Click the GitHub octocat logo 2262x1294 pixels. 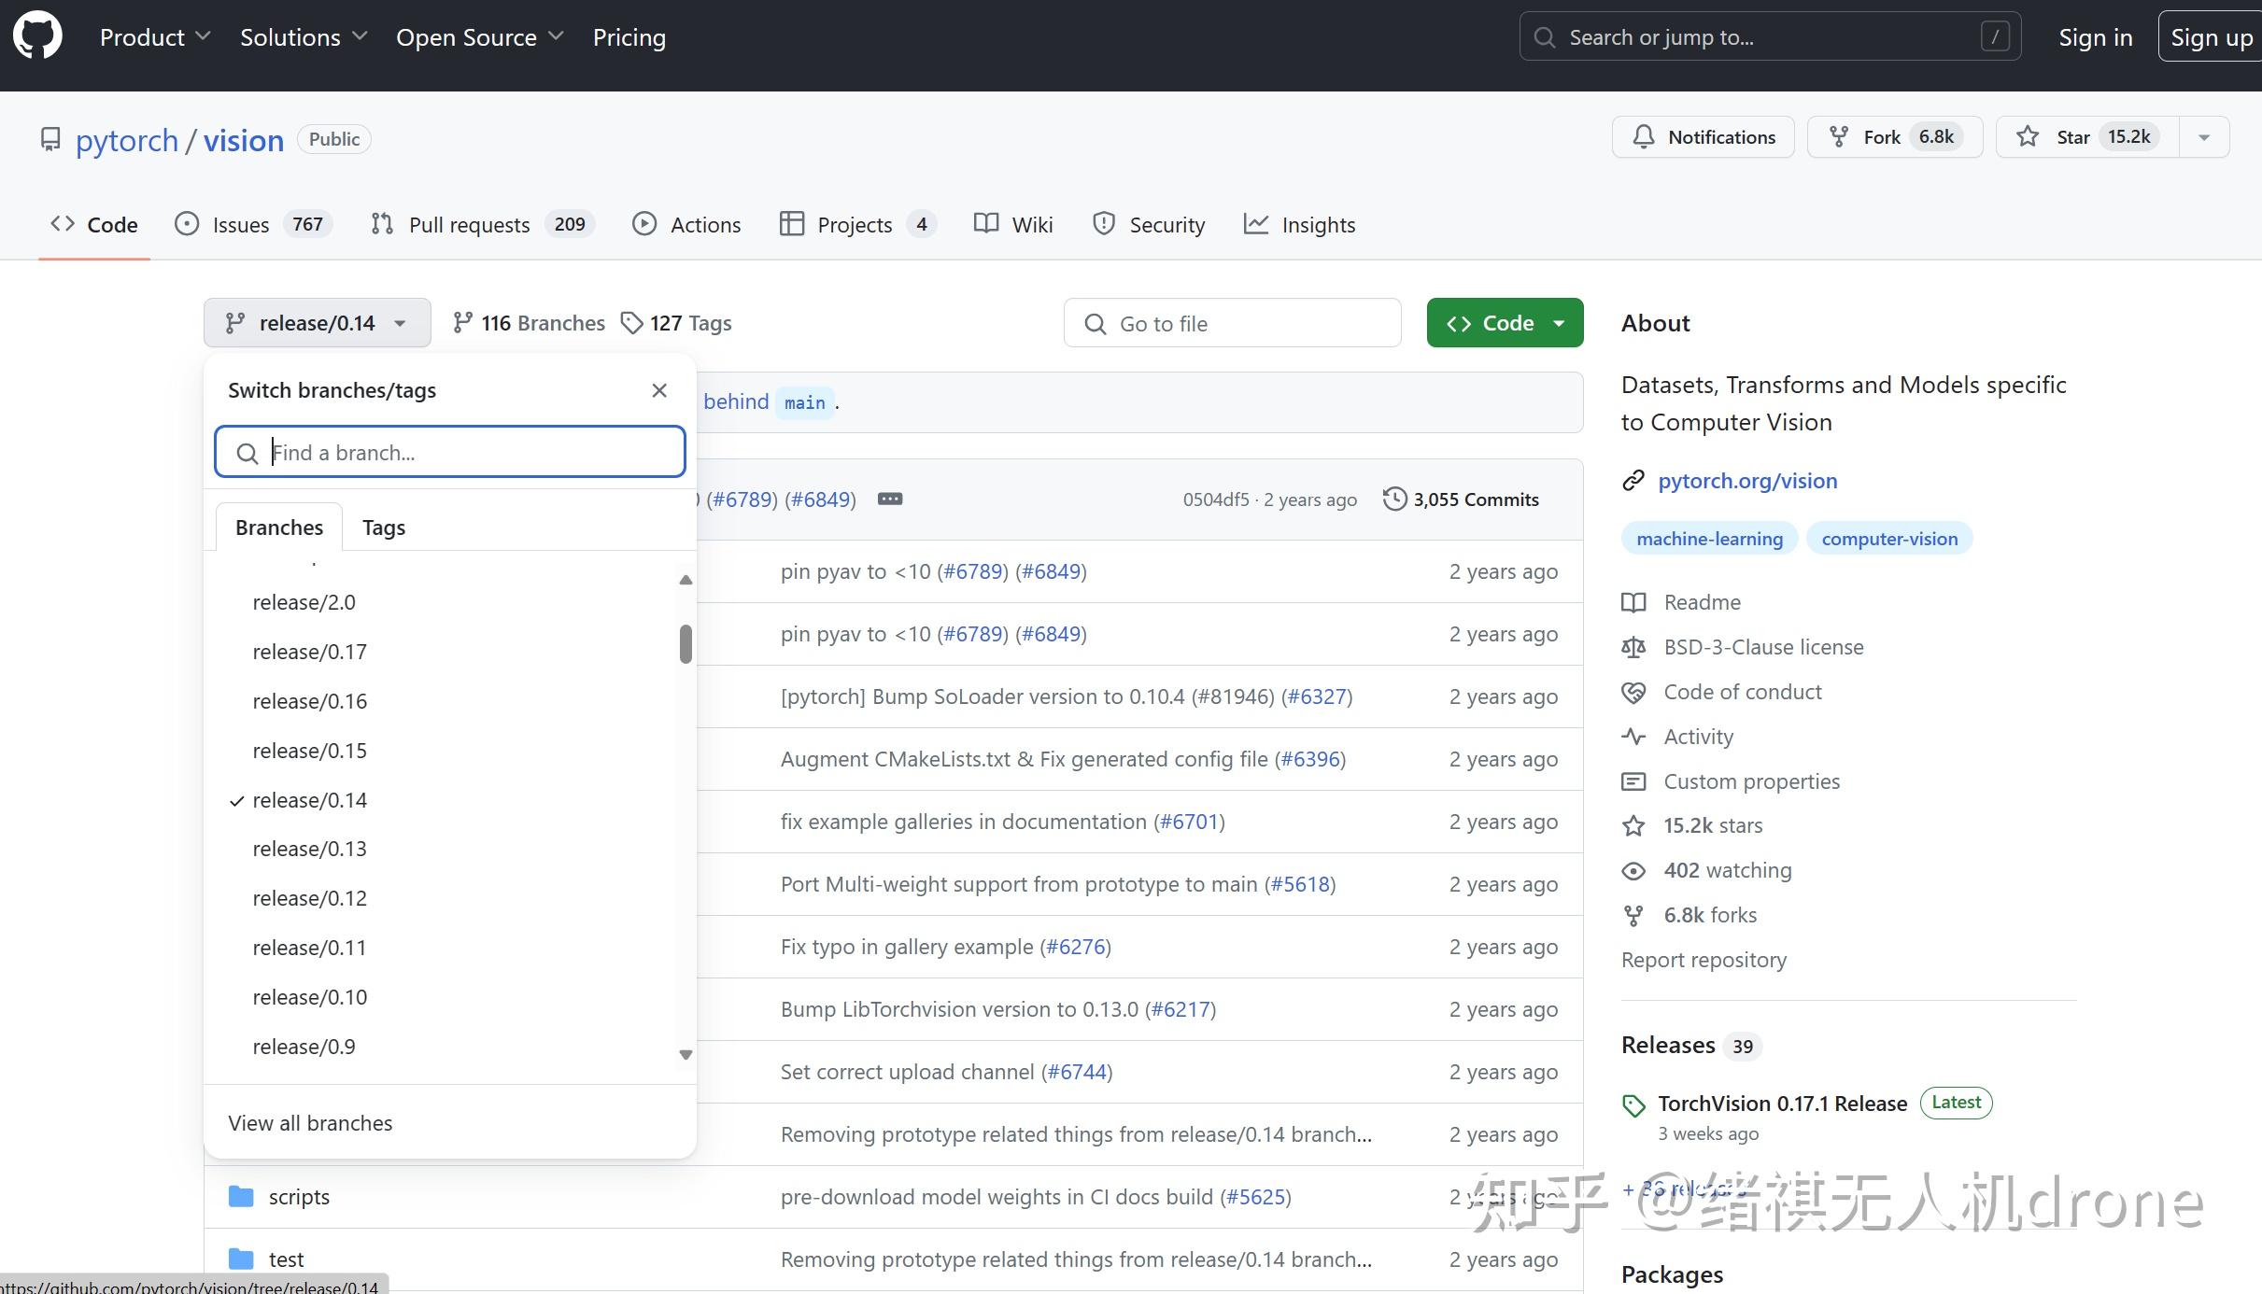[x=37, y=37]
